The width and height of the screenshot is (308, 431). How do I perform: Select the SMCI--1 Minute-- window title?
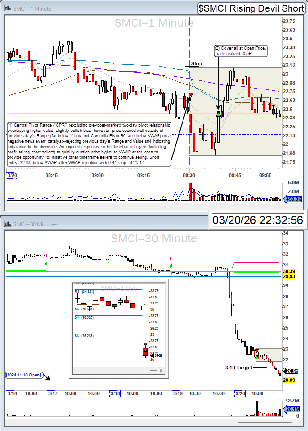click(34, 9)
